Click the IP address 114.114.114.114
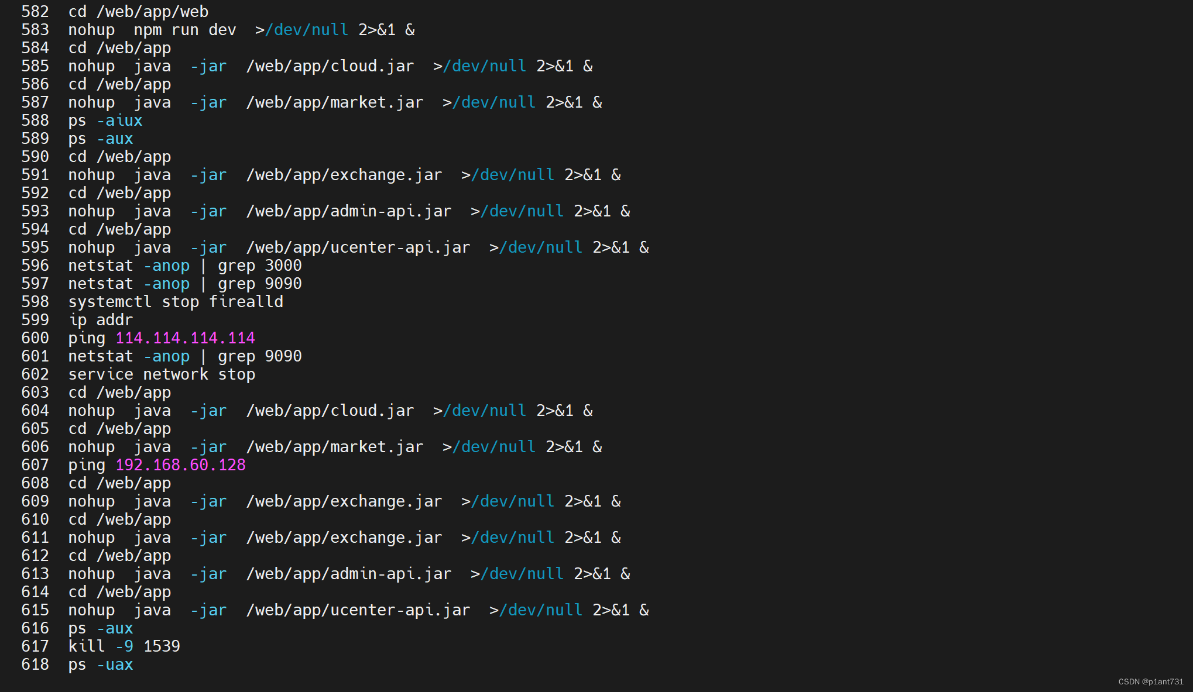 (185, 338)
